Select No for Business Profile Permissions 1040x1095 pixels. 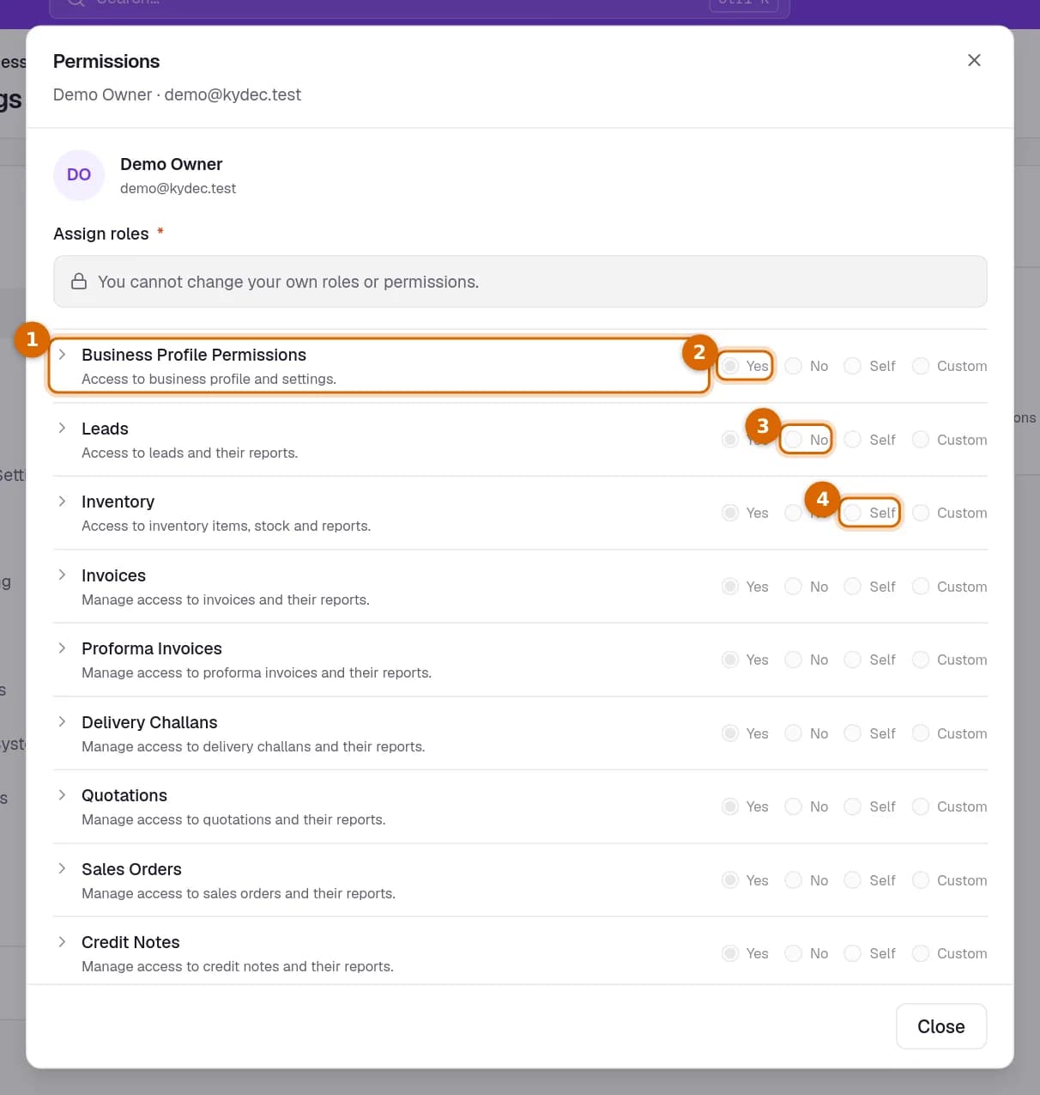pos(794,366)
